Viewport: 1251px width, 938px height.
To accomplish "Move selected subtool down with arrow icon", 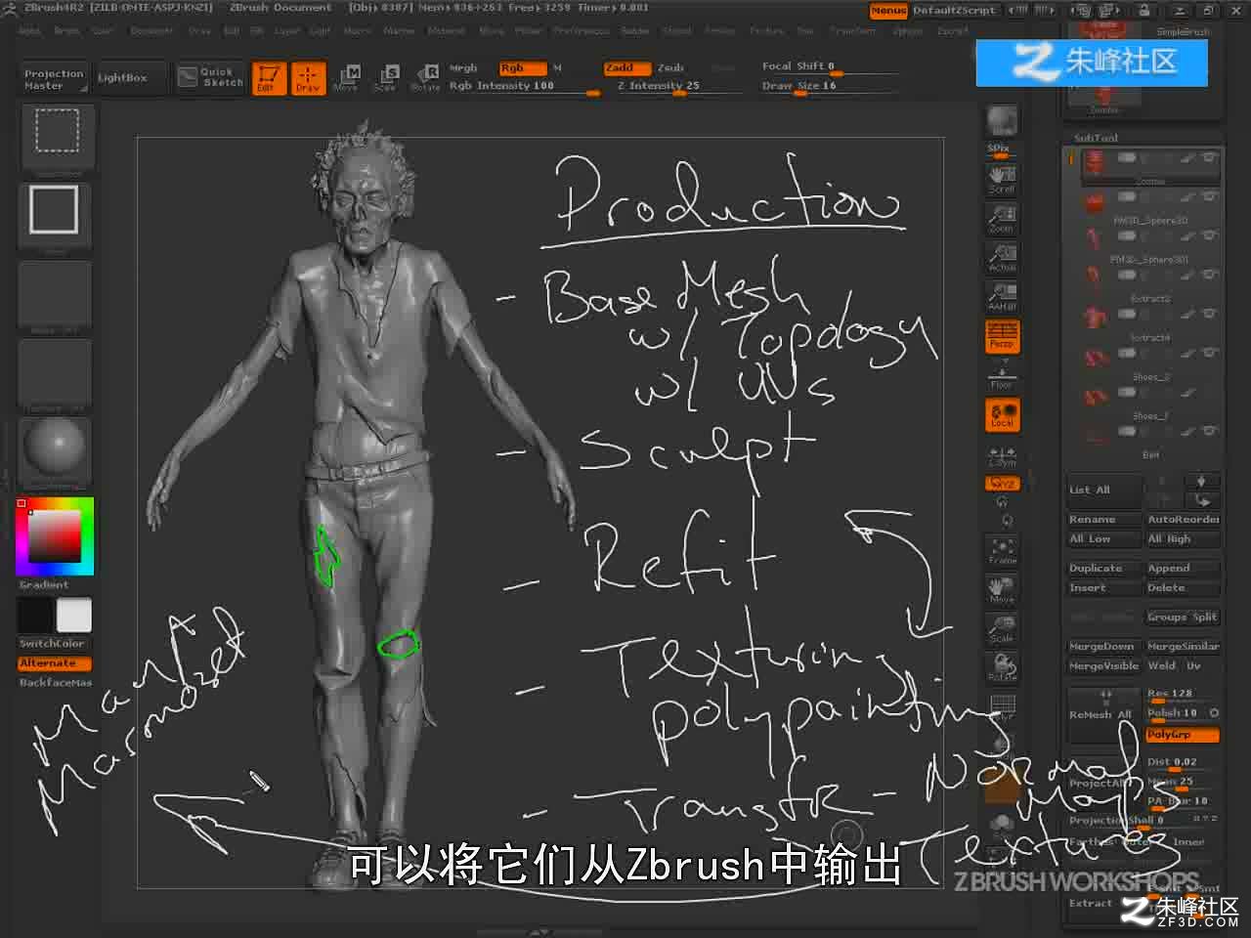I will pyautogui.click(x=1201, y=481).
